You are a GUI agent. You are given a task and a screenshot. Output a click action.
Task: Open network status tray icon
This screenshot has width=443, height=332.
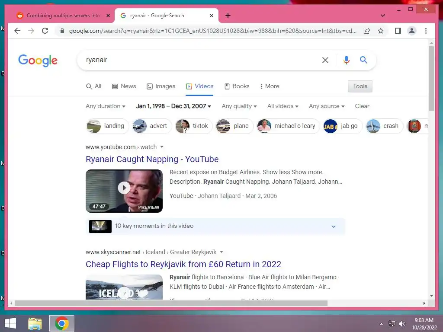[x=392, y=324]
